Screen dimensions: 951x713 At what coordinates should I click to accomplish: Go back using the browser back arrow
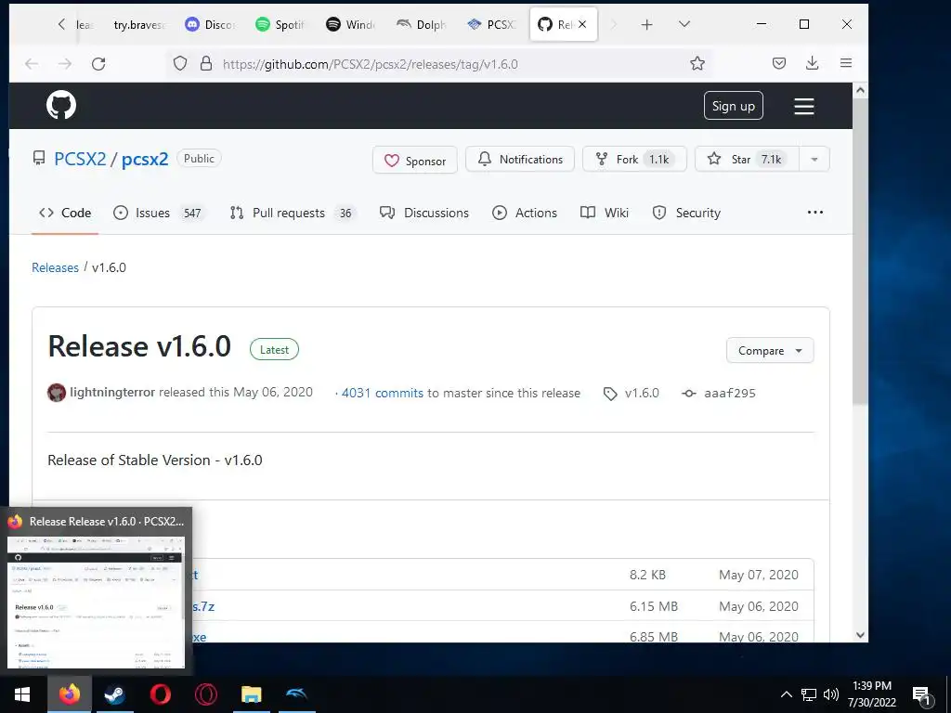pos(32,64)
